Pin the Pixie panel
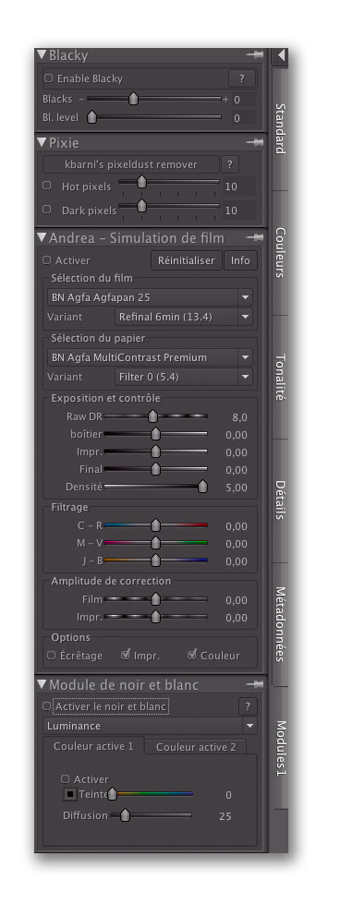Screen dimensions: 341x916 click(x=254, y=142)
